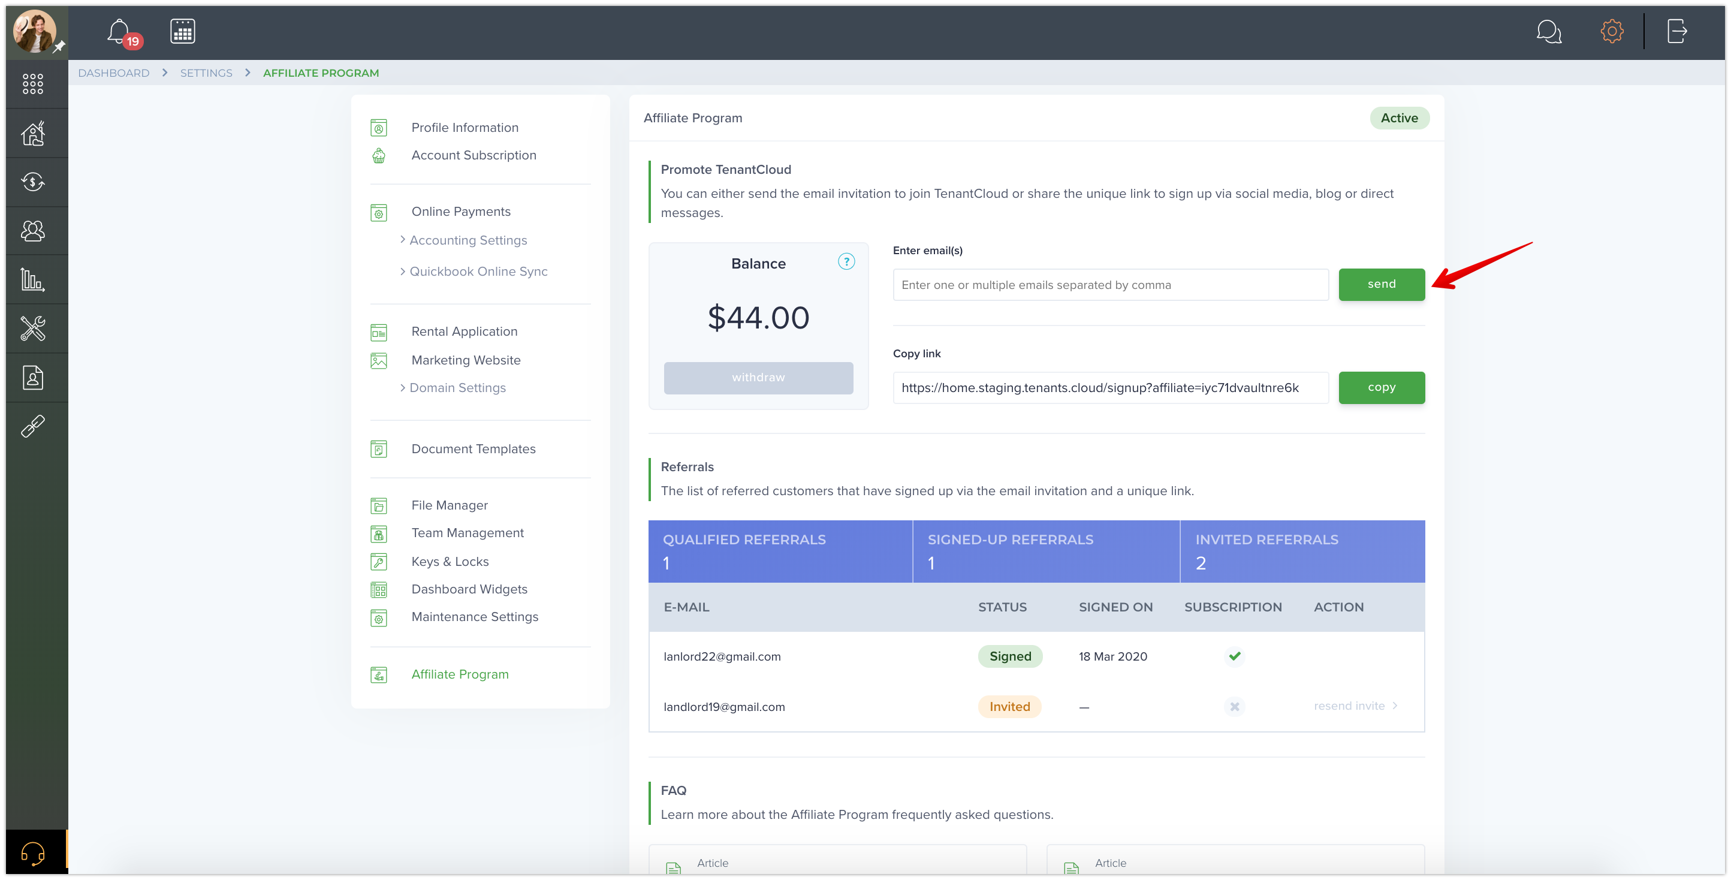
Task: Open the reports chart sidebar icon
Action: (x=33, y=280)
